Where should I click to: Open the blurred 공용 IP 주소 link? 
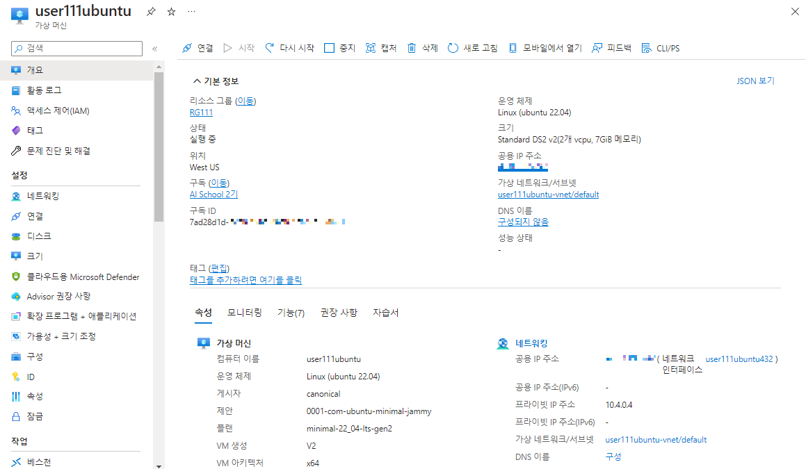(523, 167)
